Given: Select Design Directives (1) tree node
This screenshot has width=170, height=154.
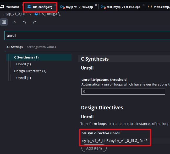Looking at the screenshot, I should pyautogui.click(x=30, y=71).
